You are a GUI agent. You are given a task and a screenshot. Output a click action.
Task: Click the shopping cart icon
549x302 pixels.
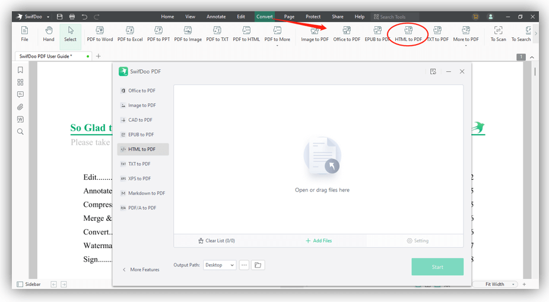pyautogui.click(x=475, y=17)
